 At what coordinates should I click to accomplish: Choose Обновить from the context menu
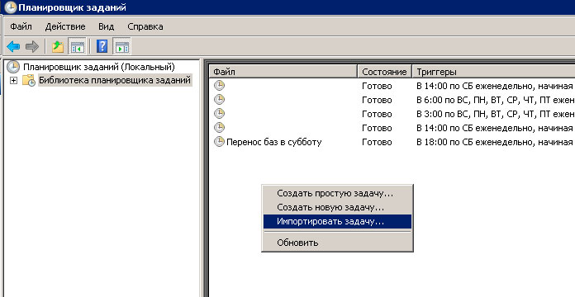click(x=337, y=243)
